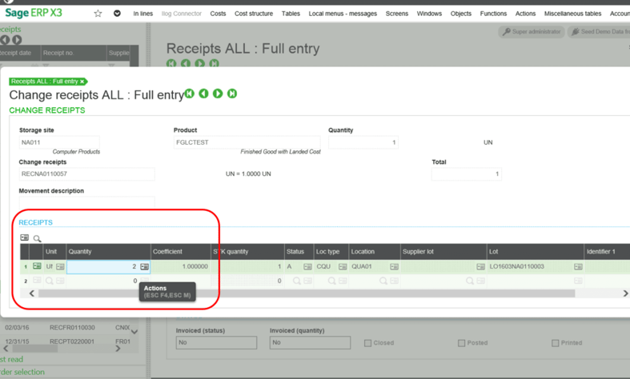Open actions icon in row 1 Lot cell
The width and height of the screenshot is (630, 379).
[578, 266]
